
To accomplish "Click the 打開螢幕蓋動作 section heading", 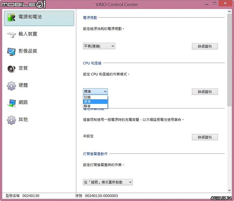I will click(x=95, y=154).
